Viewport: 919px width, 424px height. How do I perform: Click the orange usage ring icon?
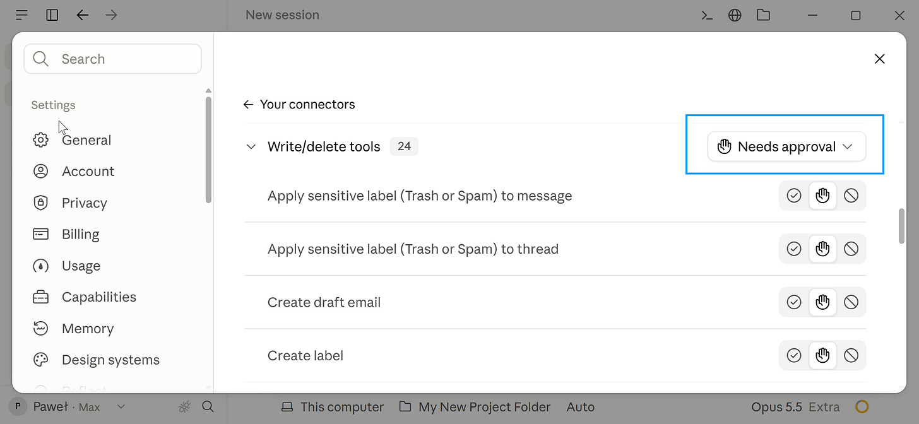(x=862, y=407)
